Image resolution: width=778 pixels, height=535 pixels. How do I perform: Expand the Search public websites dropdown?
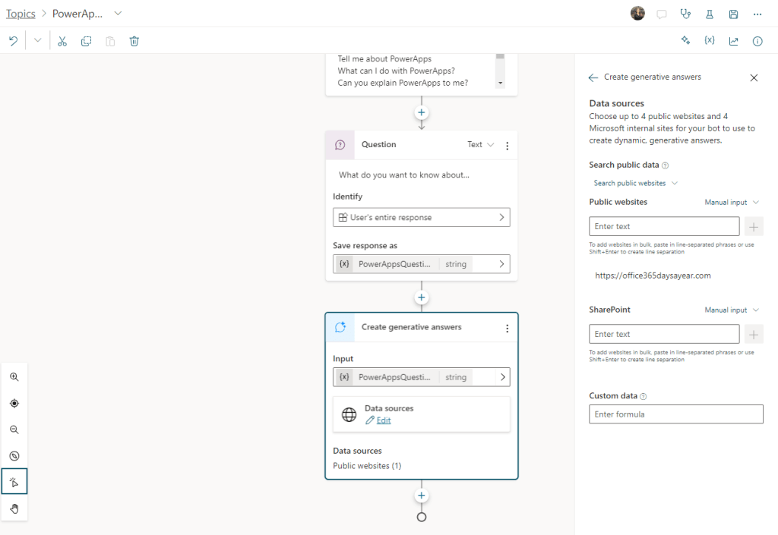coord(635,183)
